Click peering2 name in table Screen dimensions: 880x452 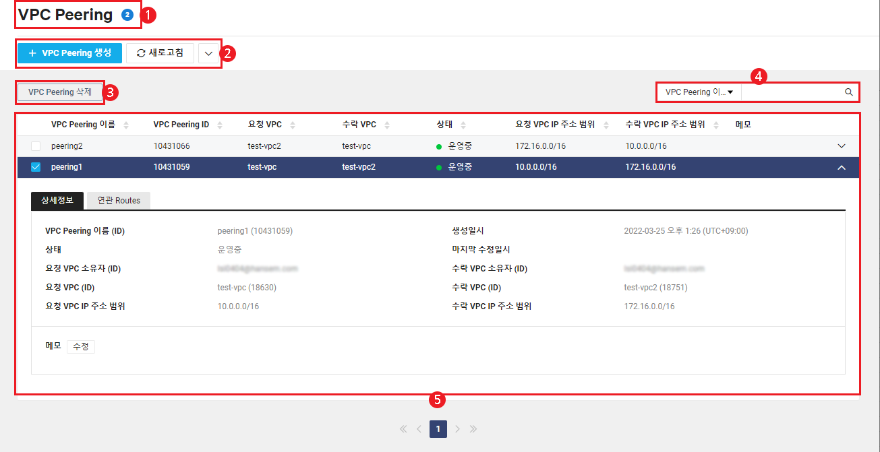coord(67,146)
